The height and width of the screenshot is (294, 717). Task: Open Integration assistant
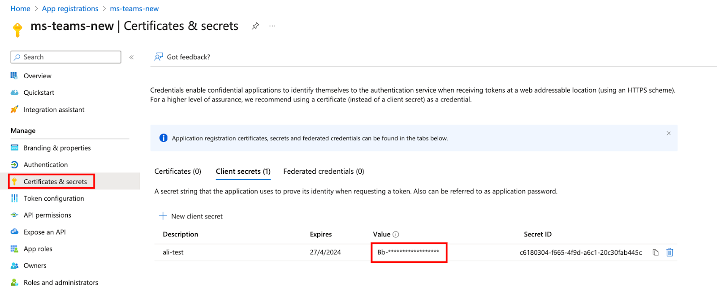point(54,109)
